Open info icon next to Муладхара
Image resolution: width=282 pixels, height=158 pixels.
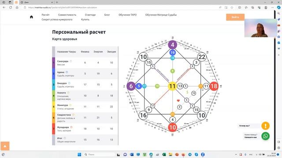point(71,127)
